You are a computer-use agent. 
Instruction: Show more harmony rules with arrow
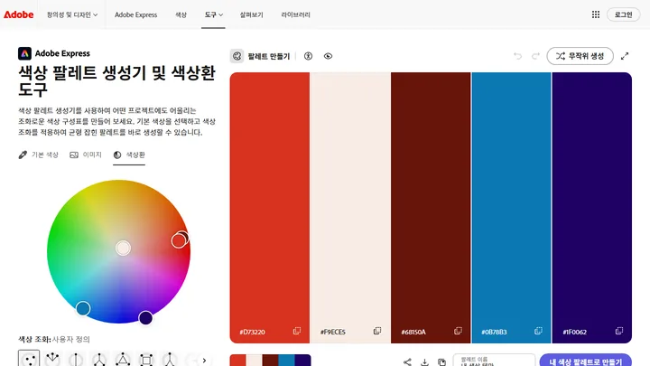204,361
